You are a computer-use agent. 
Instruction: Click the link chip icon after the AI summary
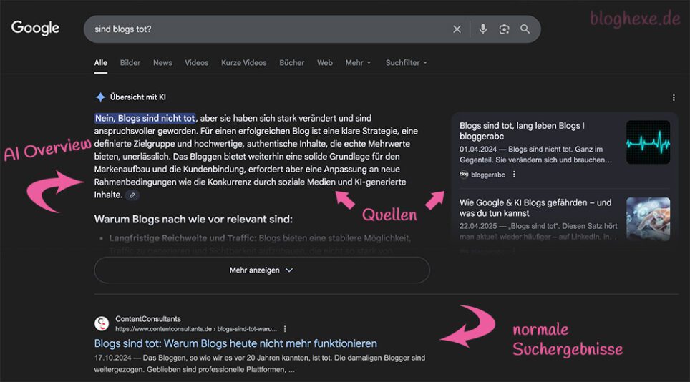pos(132,195)
